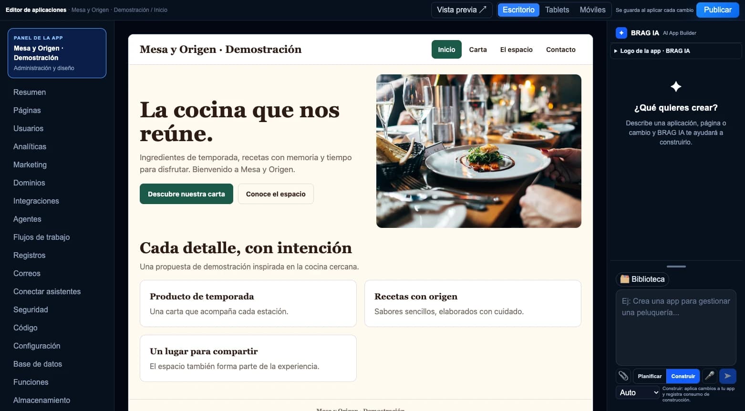This screenshot has height=411, width=745.
Task: Open the Biblioteca folder button
Action: point(642,279)
